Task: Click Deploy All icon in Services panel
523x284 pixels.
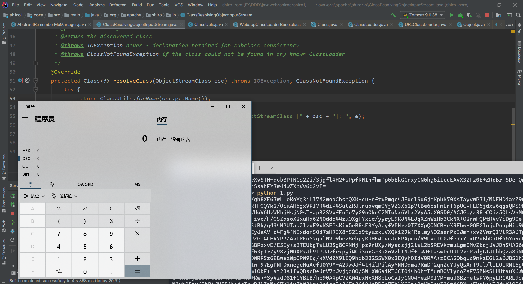Action: coord(13,222)
